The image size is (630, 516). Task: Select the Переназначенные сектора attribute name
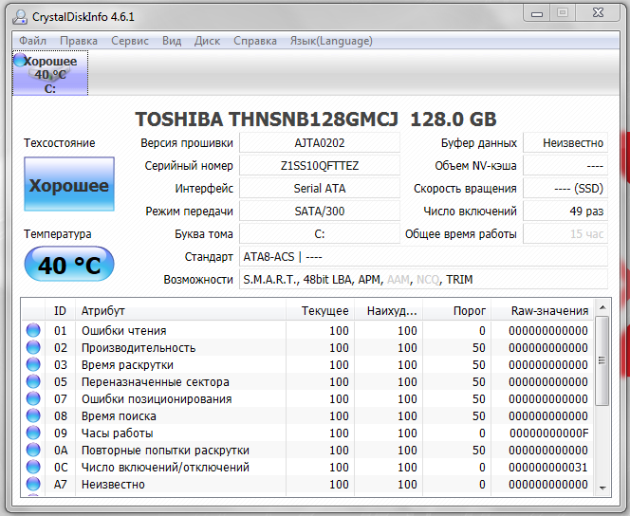pyautogui.click(x=155, y=381)
